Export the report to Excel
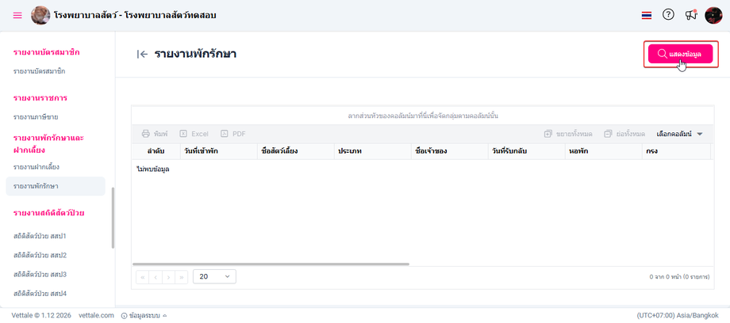Image resolution: width=730 pixels, height=323 pixels. [194, 134]
